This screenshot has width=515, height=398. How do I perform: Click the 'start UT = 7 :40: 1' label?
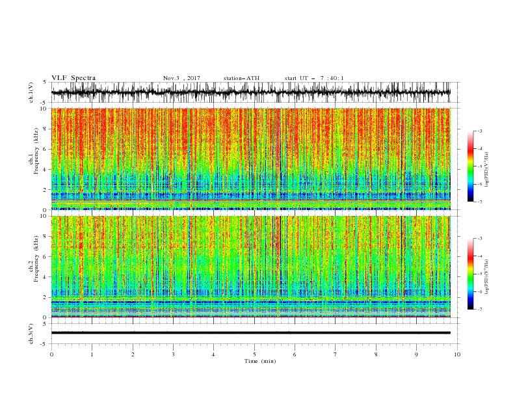[313, 78]
